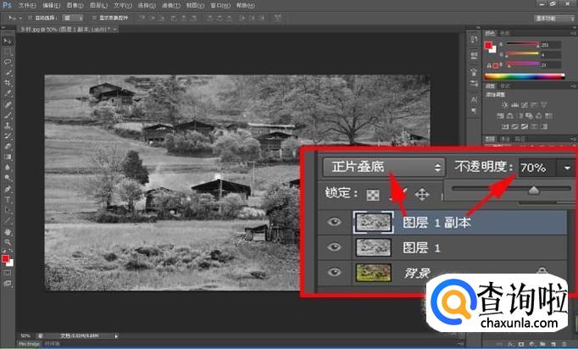Select the Lasso tool
Screen dimensions: 578x349
pyautogui.click(x=8, y=62)
